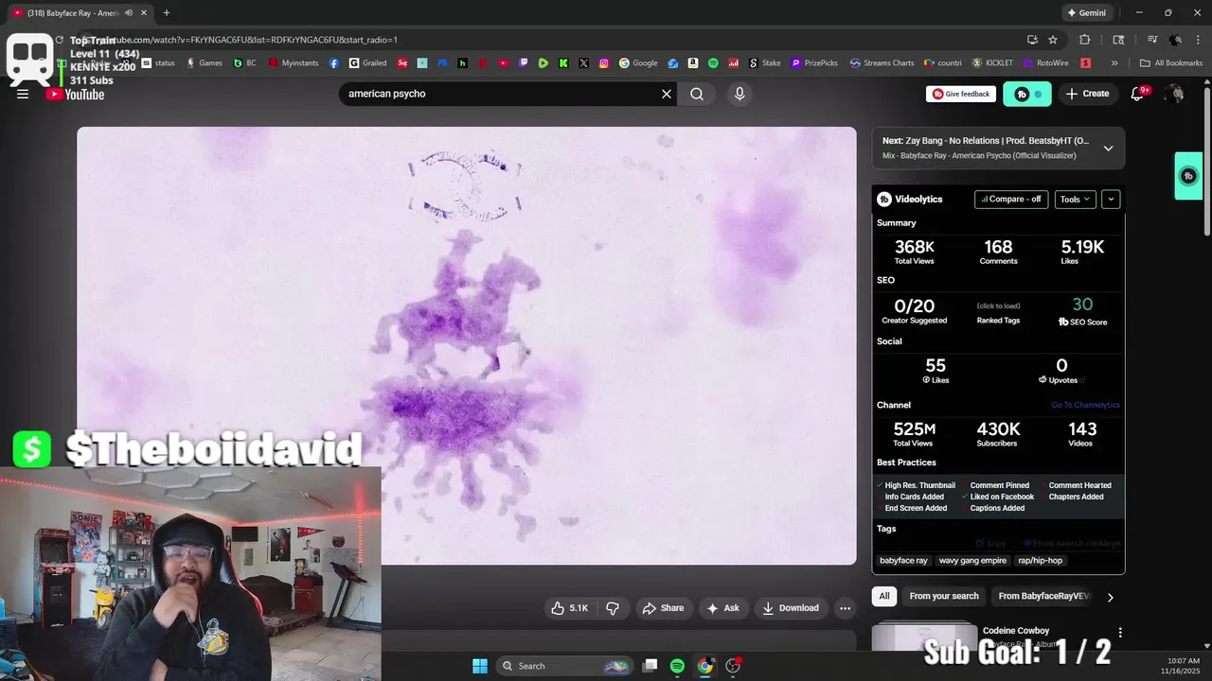Open Chrome from the taskbar

[705, 666]
